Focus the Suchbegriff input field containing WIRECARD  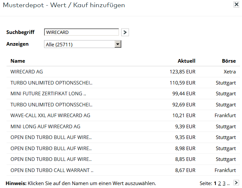tap(82, 32)
